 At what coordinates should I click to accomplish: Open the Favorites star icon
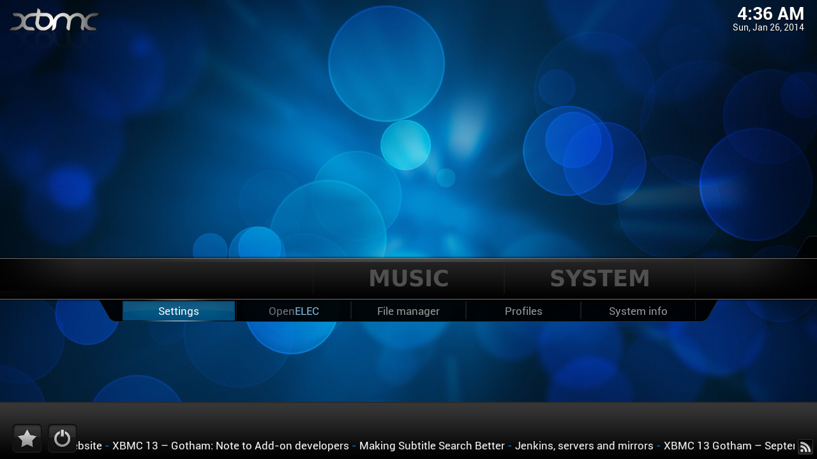(27, 438)
